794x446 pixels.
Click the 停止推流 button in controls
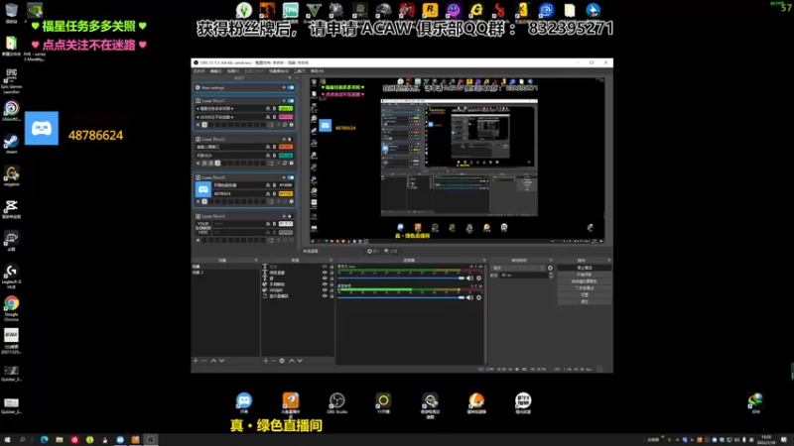[x=585, y=268]
